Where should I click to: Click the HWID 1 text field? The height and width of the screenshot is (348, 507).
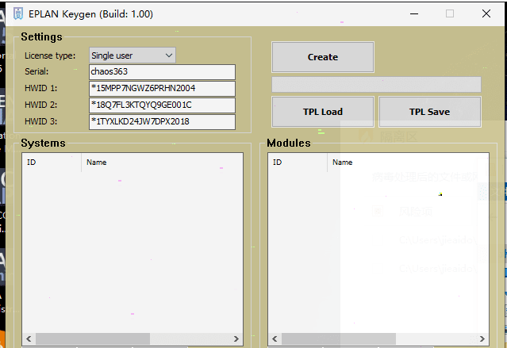162,89
